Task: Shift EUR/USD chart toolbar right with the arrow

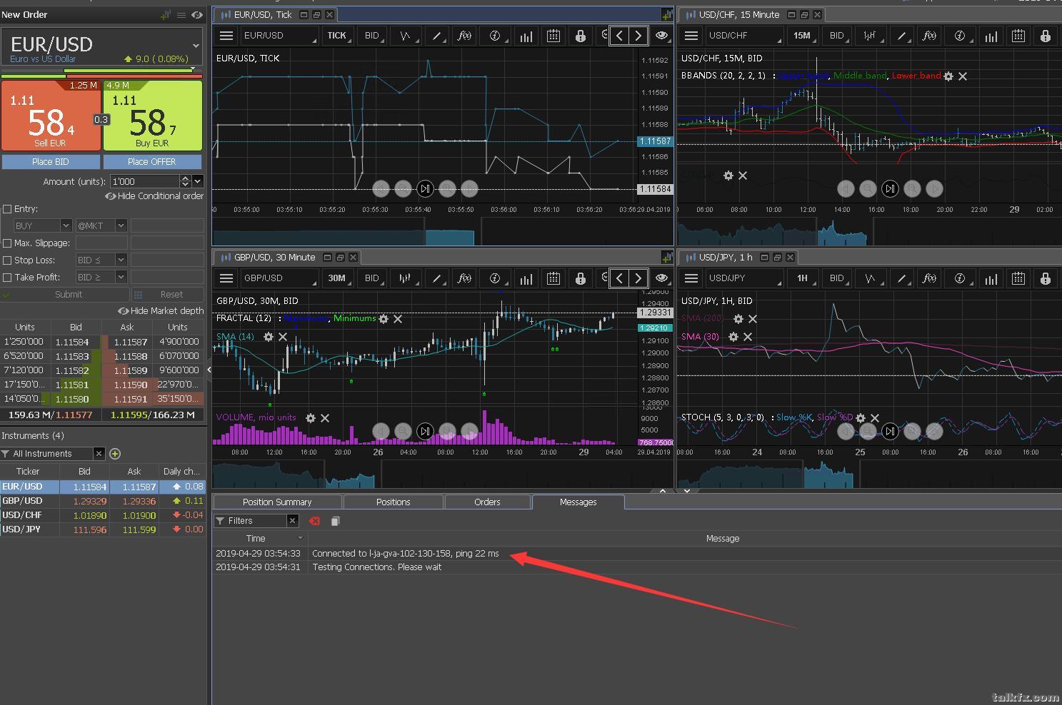Action: pyautogui.click(x=638, y=36)
